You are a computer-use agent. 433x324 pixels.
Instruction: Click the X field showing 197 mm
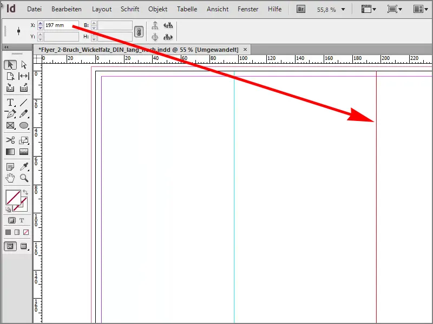tap(61, 25)
